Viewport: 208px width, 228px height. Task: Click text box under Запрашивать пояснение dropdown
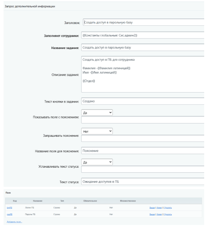click(143, 138)
